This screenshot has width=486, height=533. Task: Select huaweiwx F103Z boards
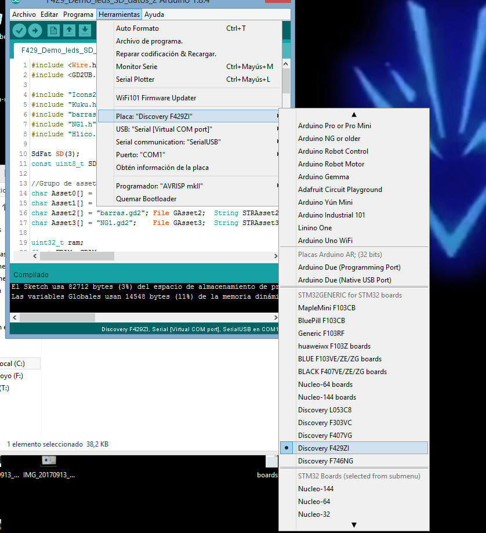[x=354, y=346]
